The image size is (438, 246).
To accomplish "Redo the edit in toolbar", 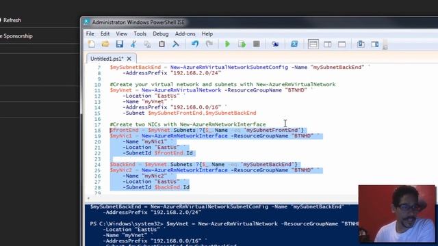I will pyautogui.click(x=209, y=44).
